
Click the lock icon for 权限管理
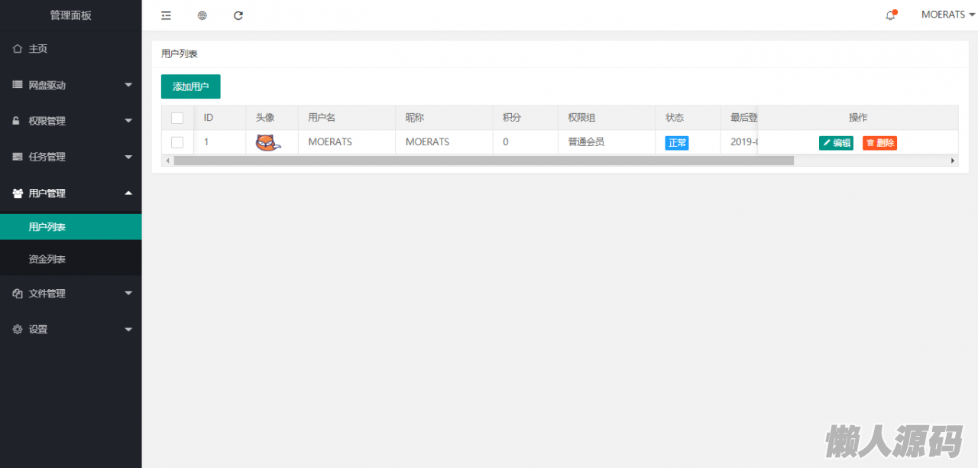point(18,121)
